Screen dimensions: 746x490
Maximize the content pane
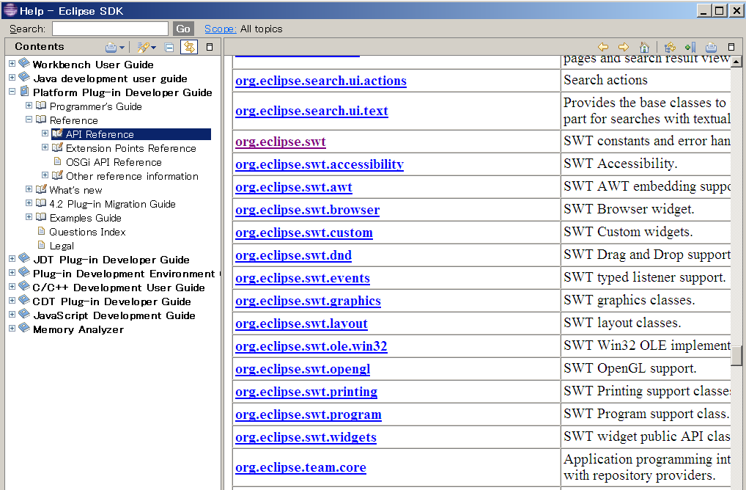(x=732, y=47)
